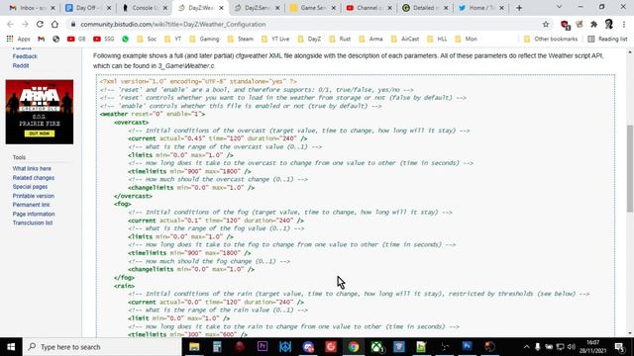Open the Other bookmarks folder
Screen dimensions: 634x356
click(551, 39)
